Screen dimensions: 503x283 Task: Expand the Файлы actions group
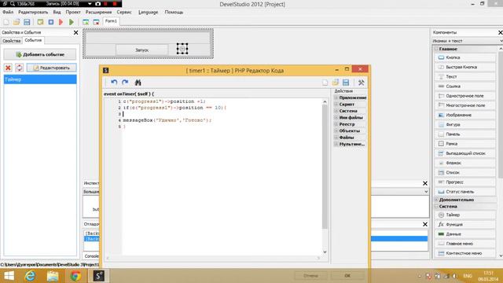click(336, 138)
